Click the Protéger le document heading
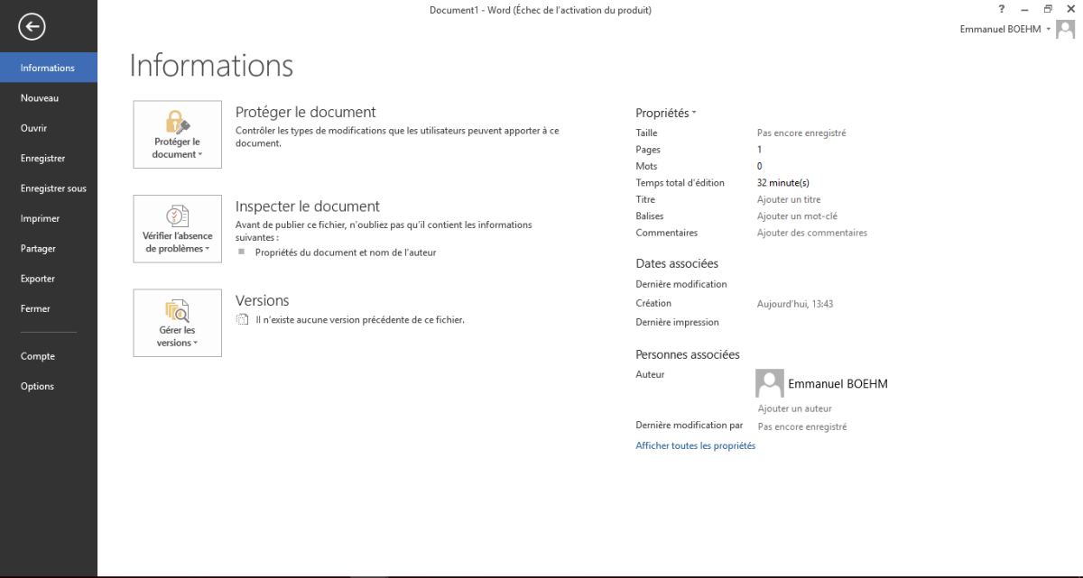This screenshot has width=1083, height=578. click(306, 112)
